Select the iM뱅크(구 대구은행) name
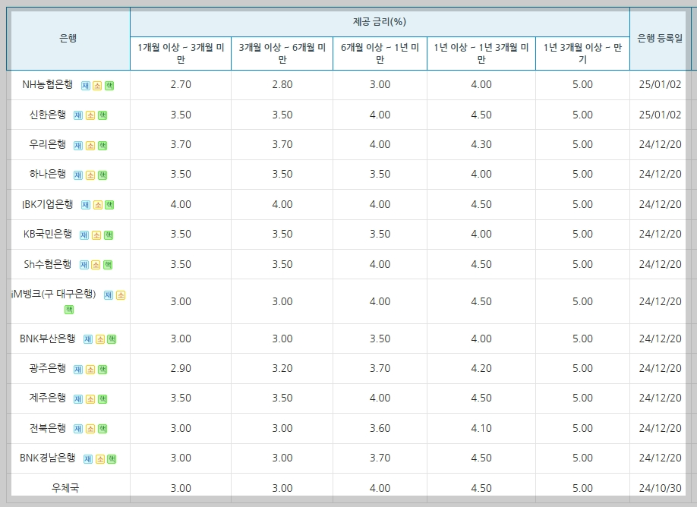The height and width of the screenshot is (507, 697). (x=53, y=294)
